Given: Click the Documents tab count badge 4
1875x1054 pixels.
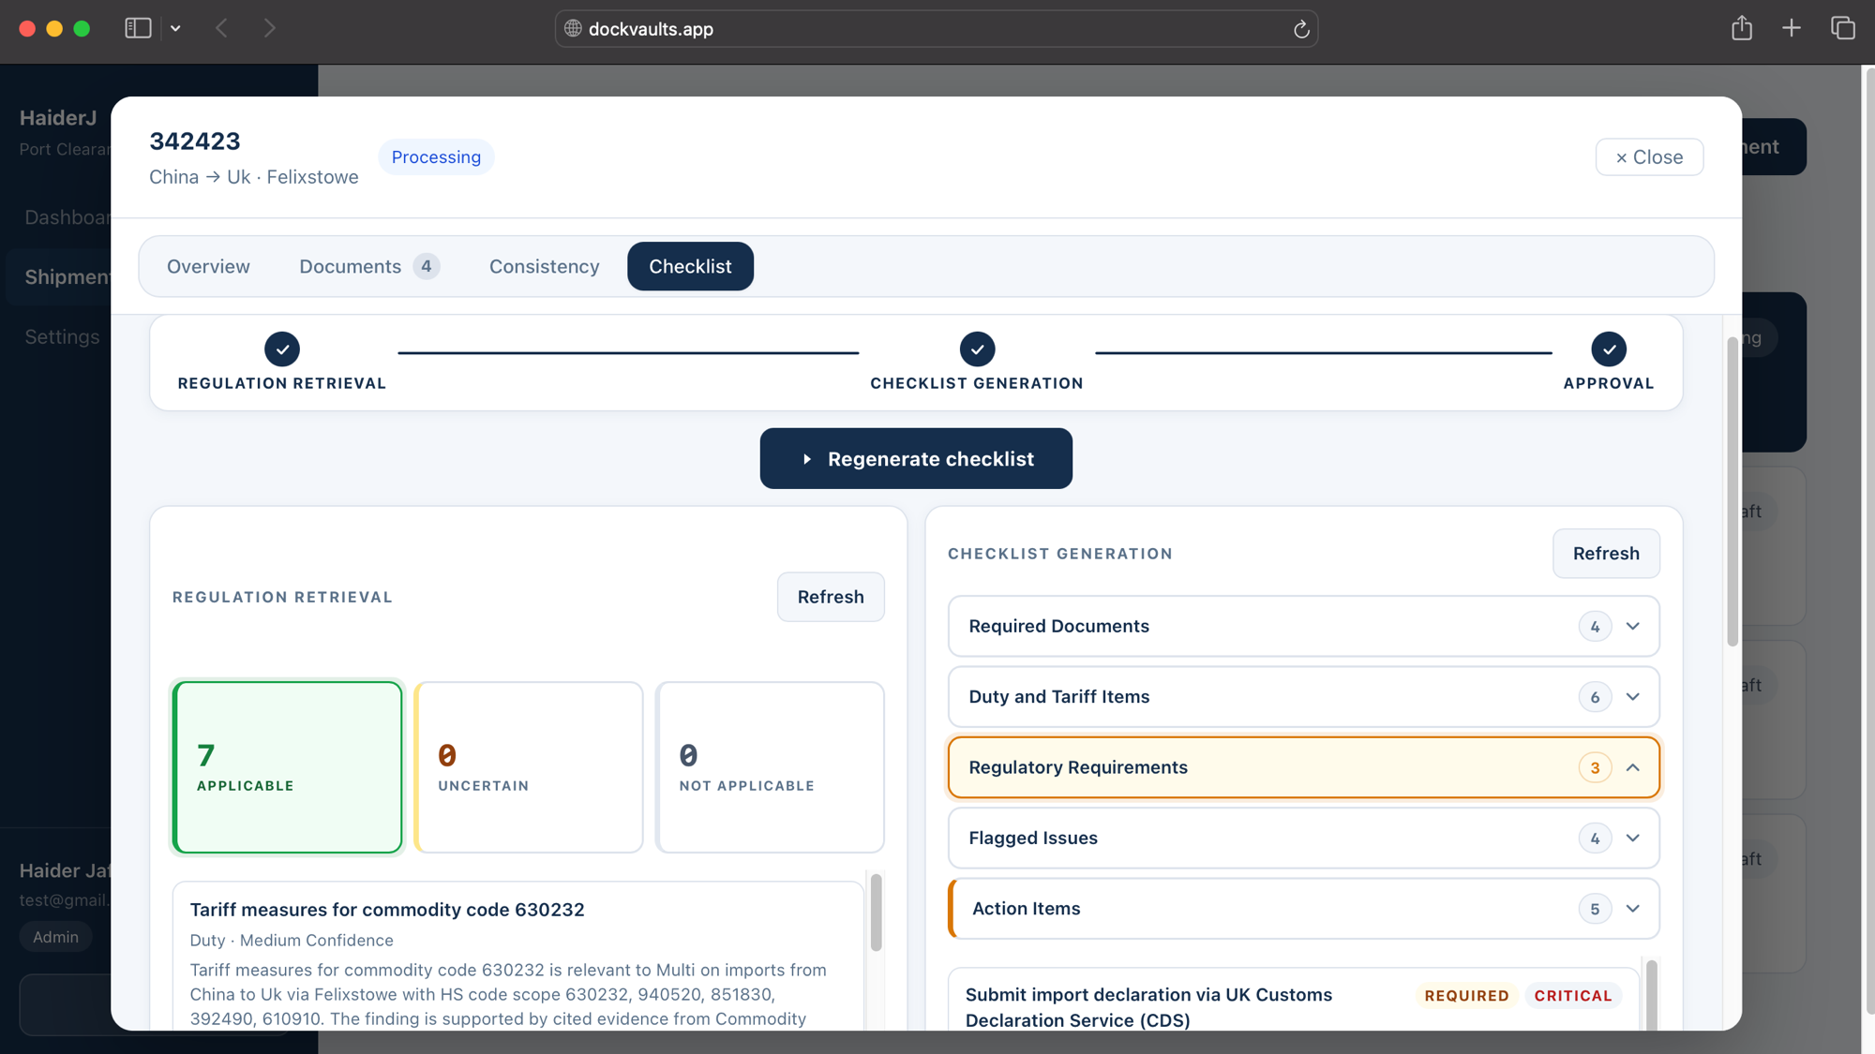Looking at the screenshot, I should 427,266.
